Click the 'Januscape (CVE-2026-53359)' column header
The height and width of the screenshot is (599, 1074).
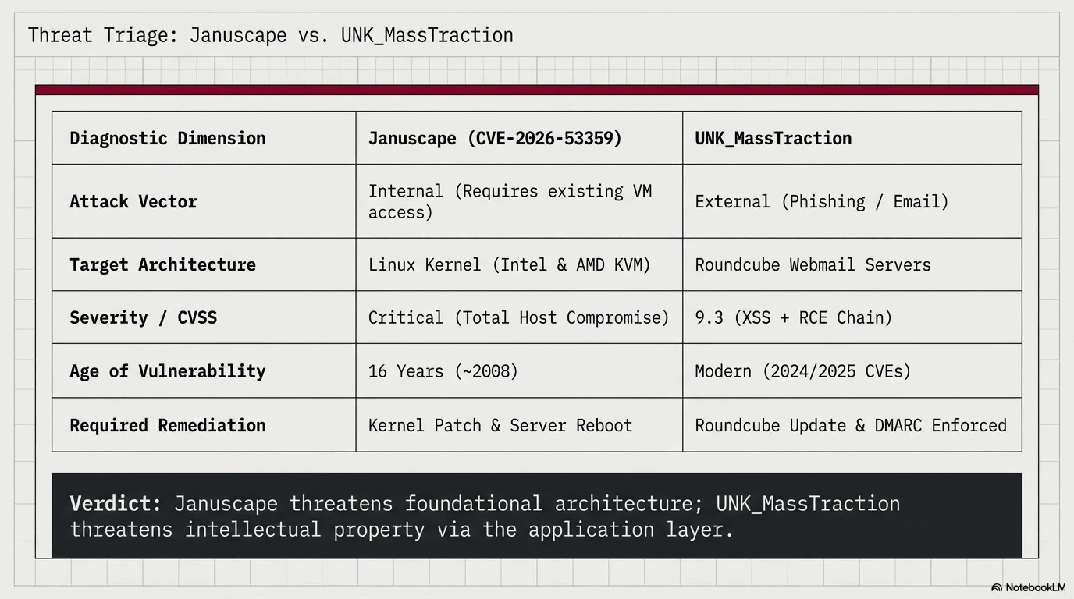point(495,138)
